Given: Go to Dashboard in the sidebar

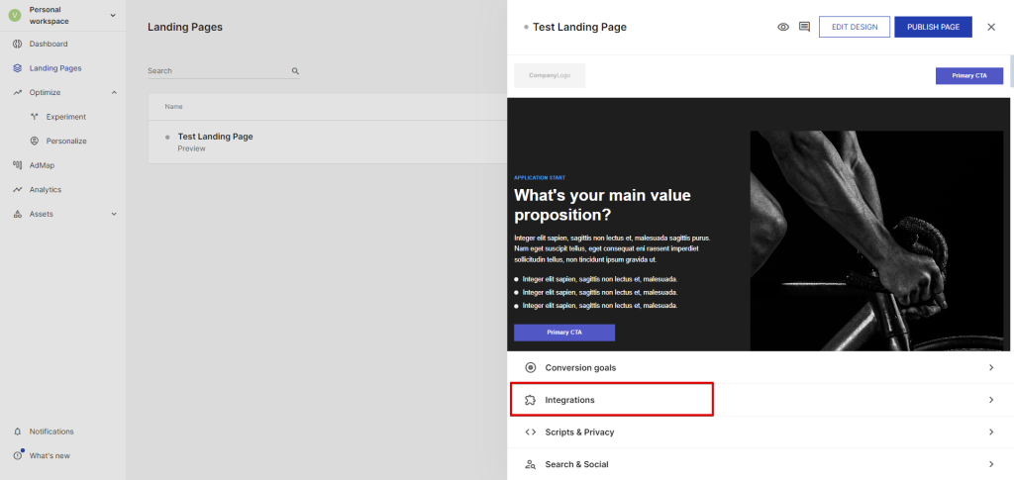Looking at the screenshot, I should [x=48, y=45].
